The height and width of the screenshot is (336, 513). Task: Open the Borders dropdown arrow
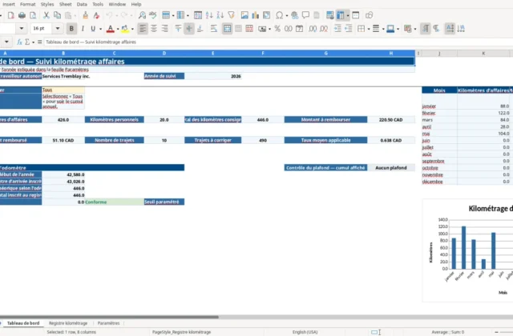pyautogui.click(x=369, y=29)
